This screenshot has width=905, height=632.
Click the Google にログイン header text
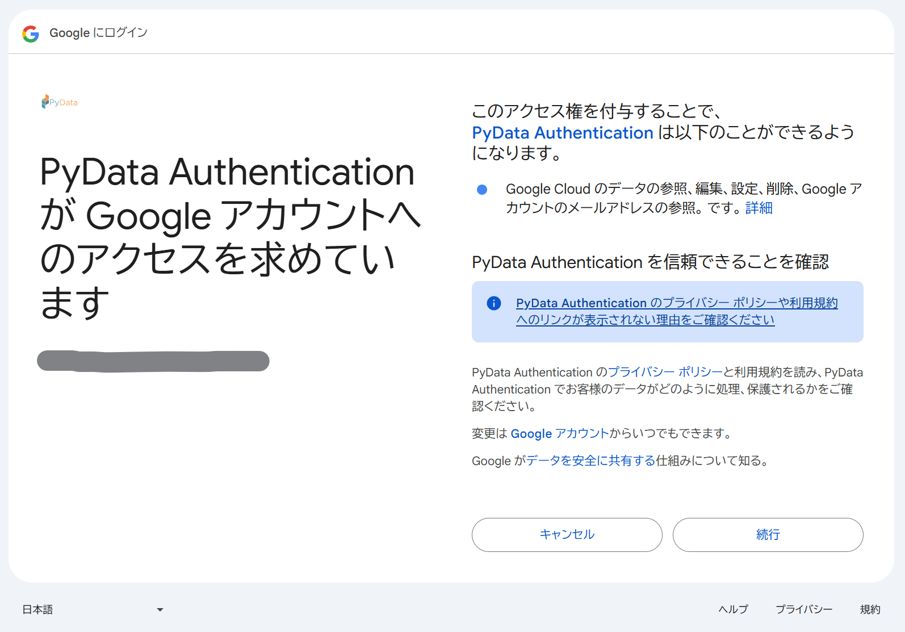(x=98, y=32)
